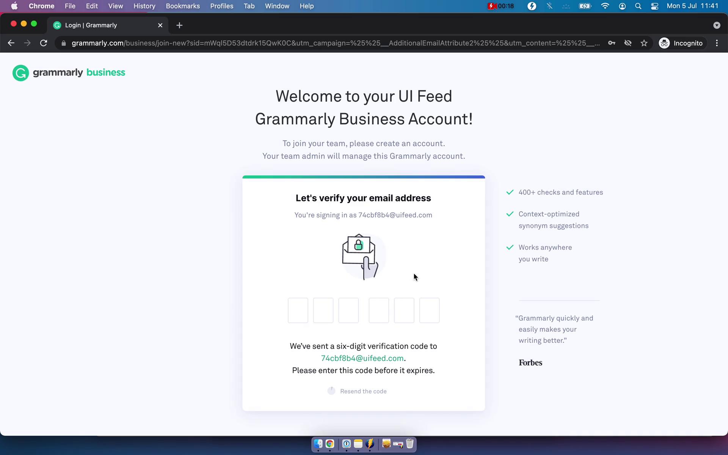Click the Grammarly Business logo
This screenshot has height=455, width=728.
[69, 73]
